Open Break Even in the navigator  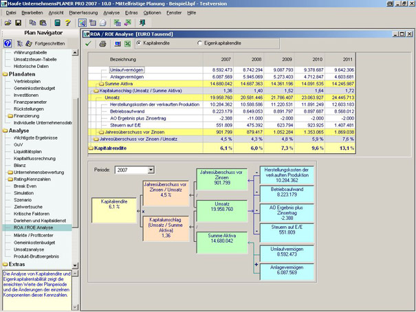(x=25, y=186)
